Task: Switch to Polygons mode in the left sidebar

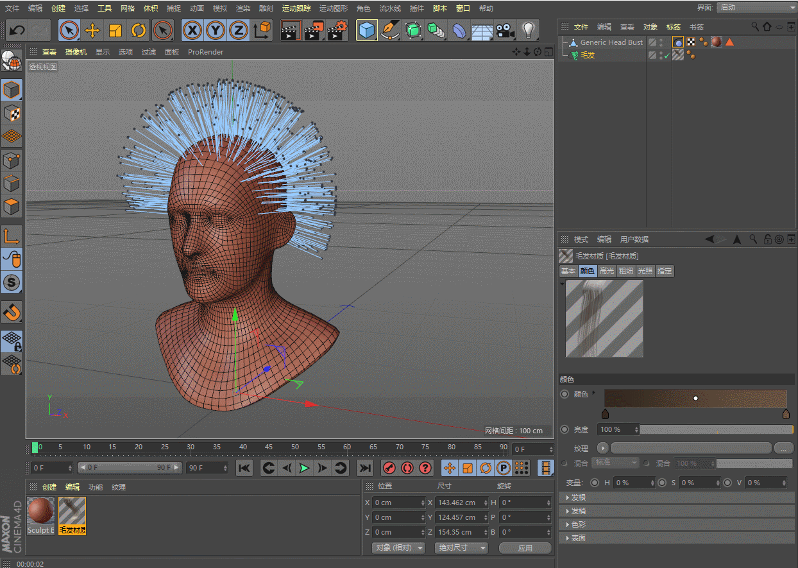Action: tap(12, 207)
